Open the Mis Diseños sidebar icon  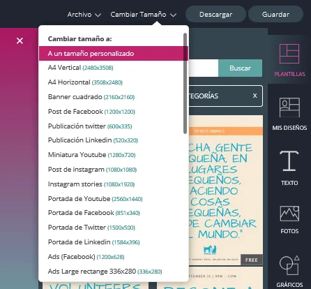pos(289,108)
